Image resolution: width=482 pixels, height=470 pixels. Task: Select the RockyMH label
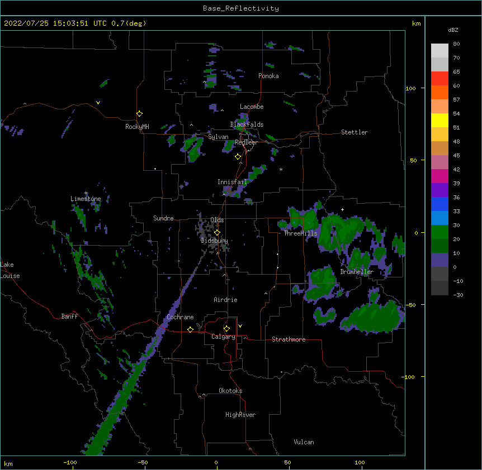click(137, 127)
